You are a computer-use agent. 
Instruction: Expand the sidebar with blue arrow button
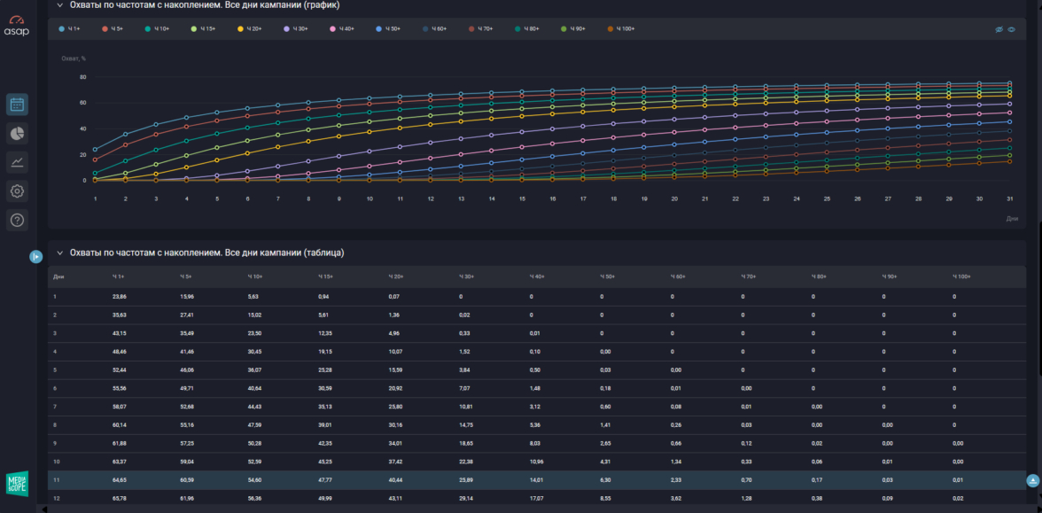coord(35,257)
